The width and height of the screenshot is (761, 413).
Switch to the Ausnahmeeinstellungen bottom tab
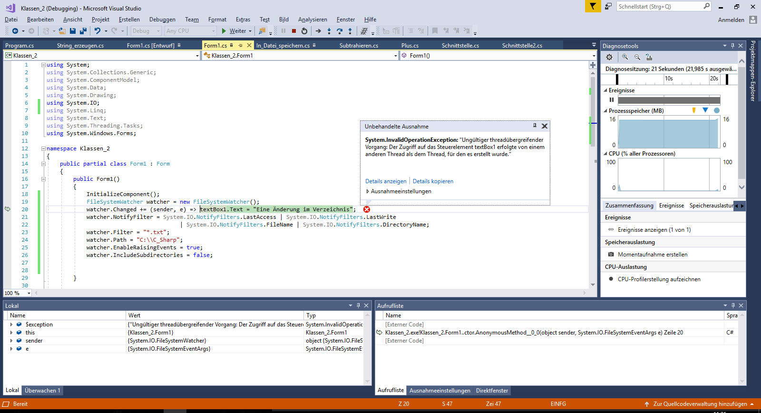[440, 391]
